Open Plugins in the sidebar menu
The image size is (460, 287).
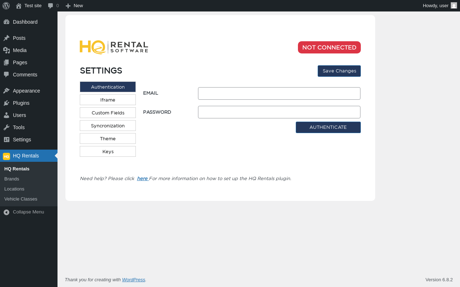(29, 103)
